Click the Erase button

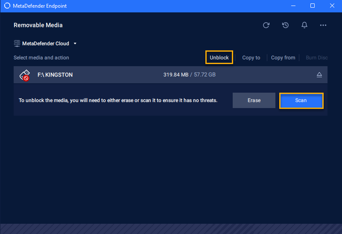pos(254,100)
